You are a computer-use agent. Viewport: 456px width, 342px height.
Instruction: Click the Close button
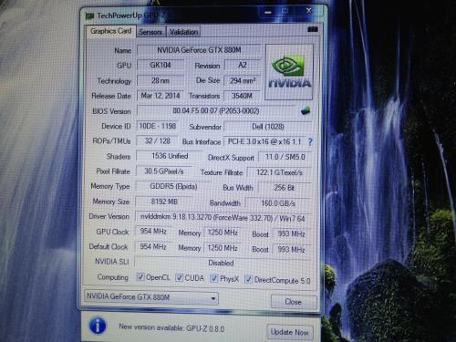coord(294,302)
